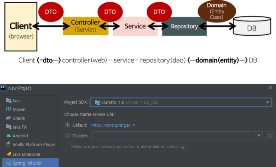Click the DTO ellipse between Service and Repository
This screenshot has height=167, width=276.
click(x=159, y=12)
